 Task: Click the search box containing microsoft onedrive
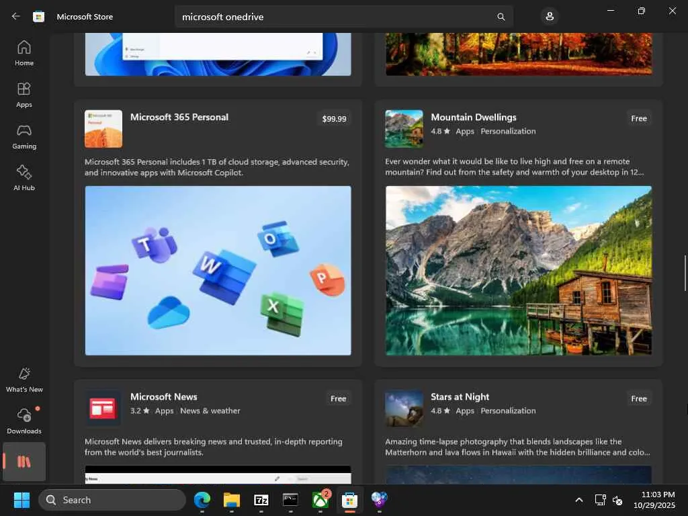coord(344,17)
